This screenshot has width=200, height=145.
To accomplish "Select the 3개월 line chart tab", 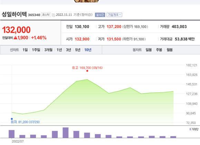I will [x=48, y=50].
